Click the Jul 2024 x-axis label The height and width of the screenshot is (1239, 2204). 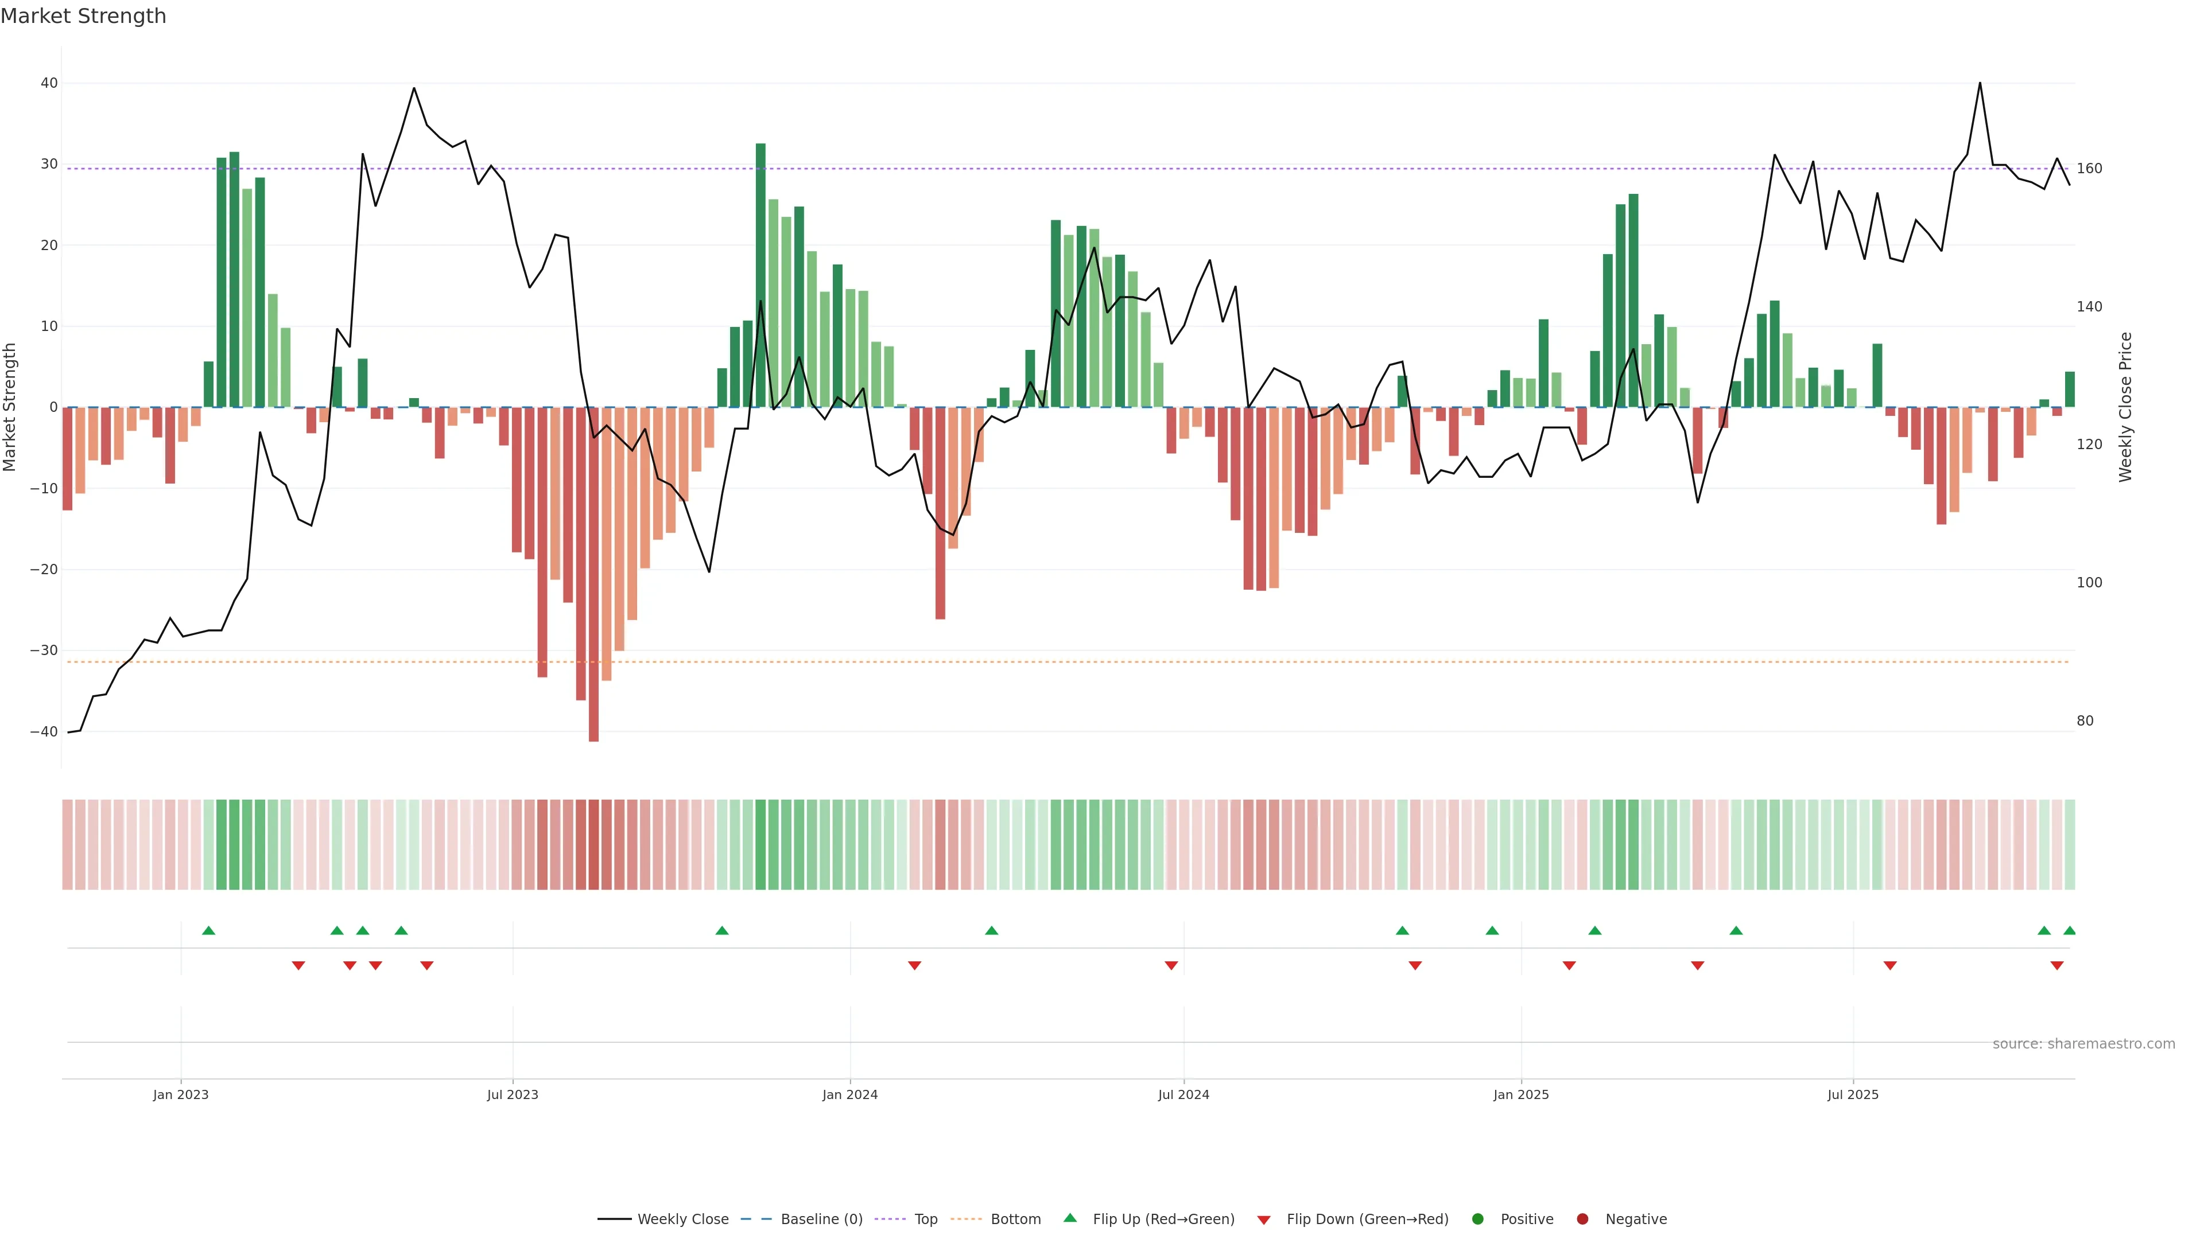tap(1184, 1094)
